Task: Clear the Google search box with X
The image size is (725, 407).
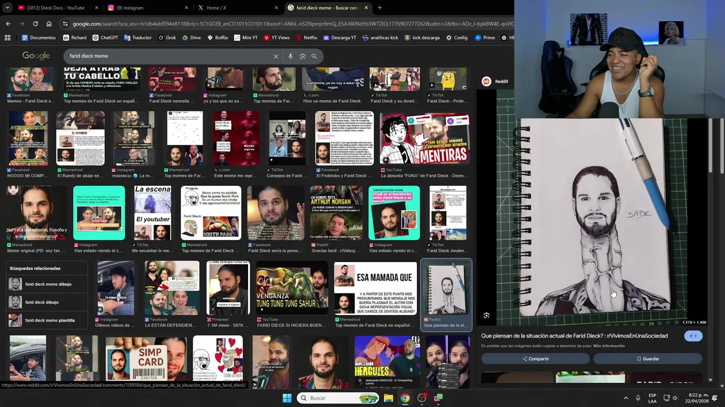Action: click(276, 56)
